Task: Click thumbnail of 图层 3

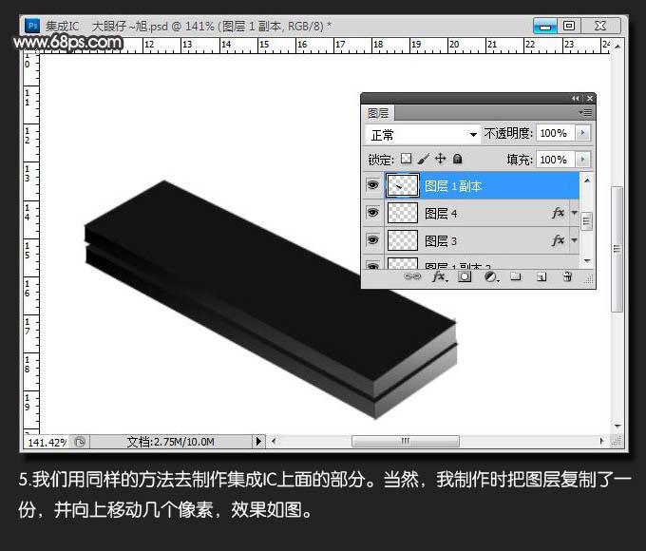Action: 403,240
